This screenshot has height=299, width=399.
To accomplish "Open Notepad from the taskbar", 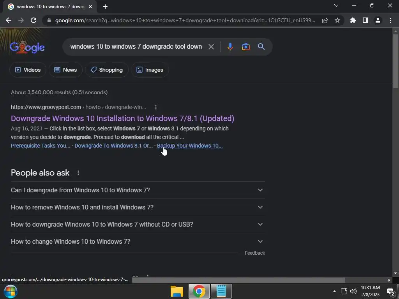I will coord(221,291).
